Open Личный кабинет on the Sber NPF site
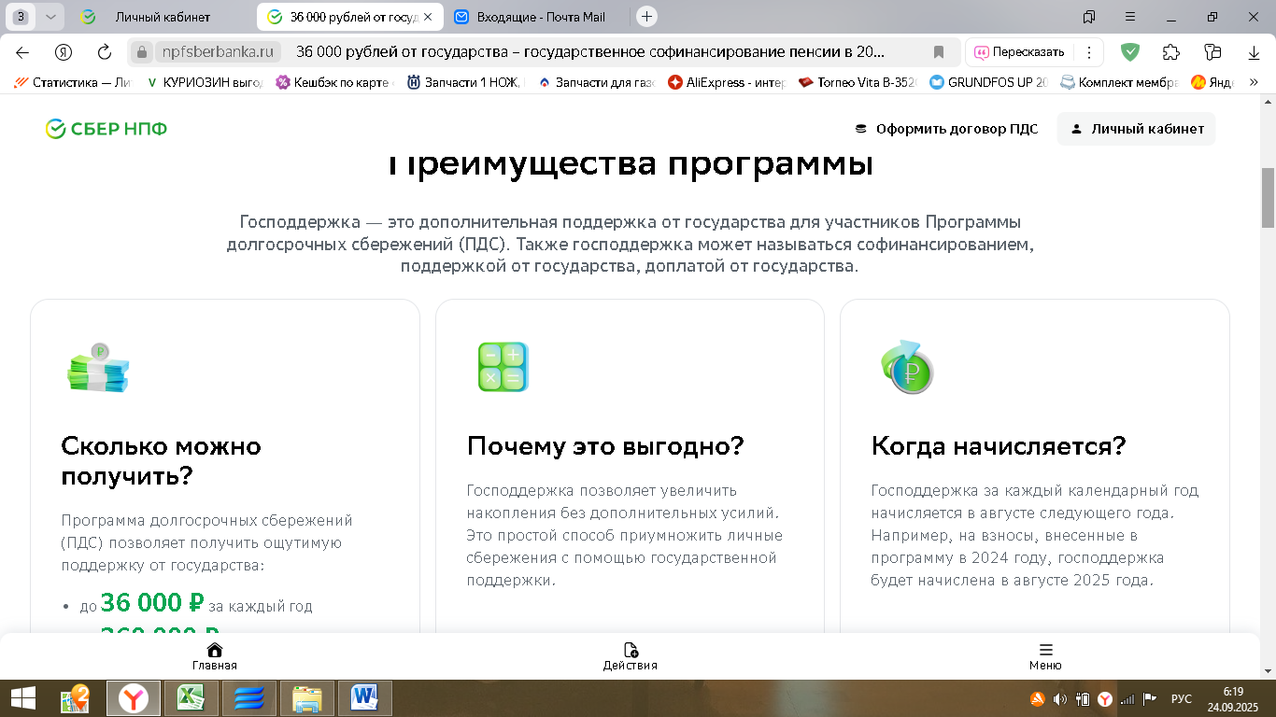The image size is (1276, 717). 1136,129
